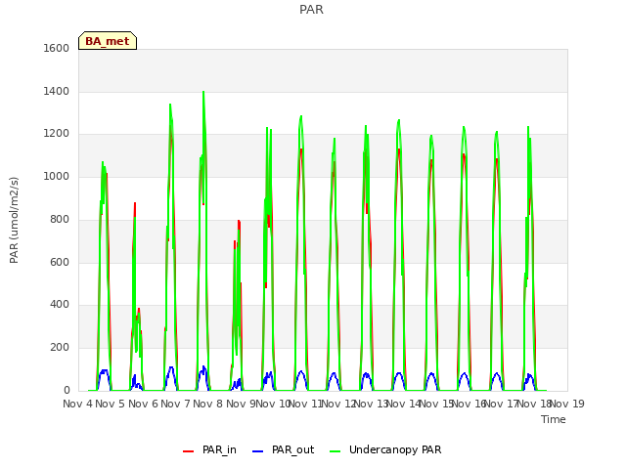The image size is (626, 469).
Task: Click the tallest green peak near 1400
Action: point(203,93)
